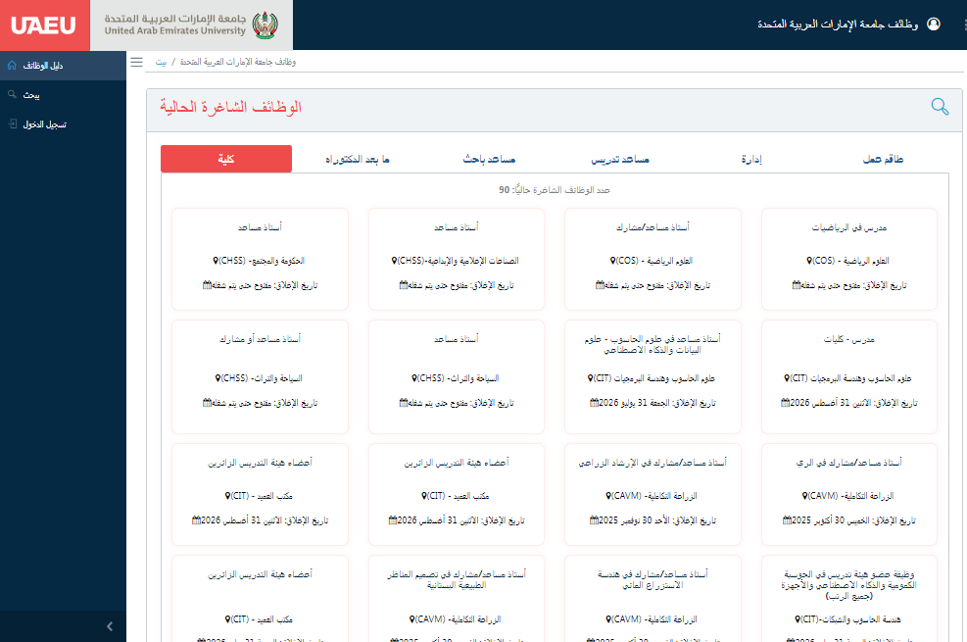Open the أستاذ مساعد/مشارك في الري job

(848, 463)
